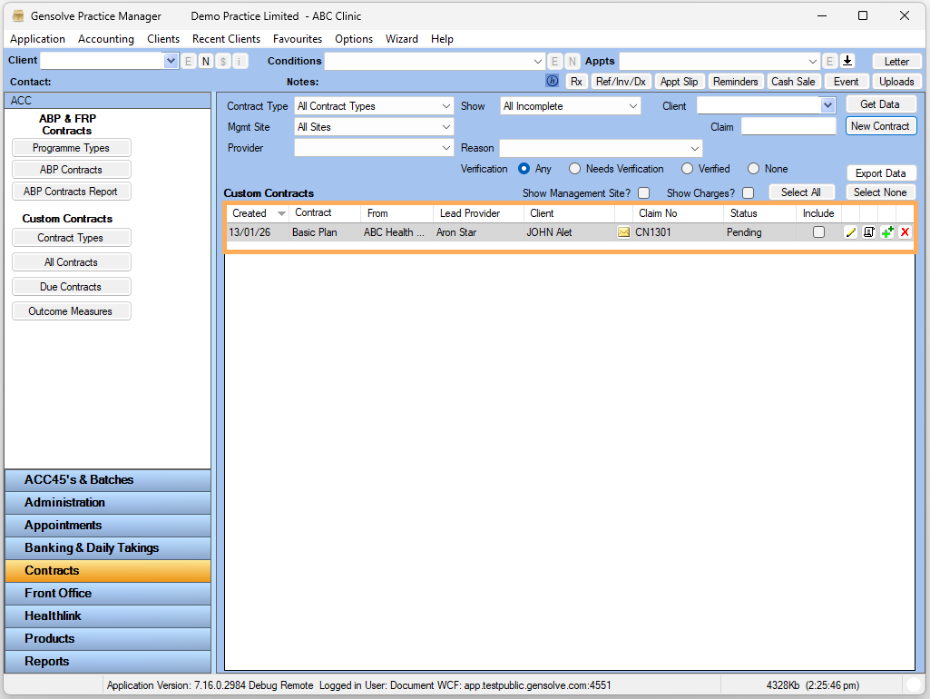Click the N icon next to Client field
Viewport: 930px width, 699px height.
click(206, 61)
